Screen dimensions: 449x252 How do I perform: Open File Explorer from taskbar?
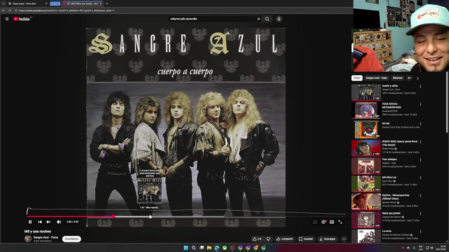tap(209, 248)
